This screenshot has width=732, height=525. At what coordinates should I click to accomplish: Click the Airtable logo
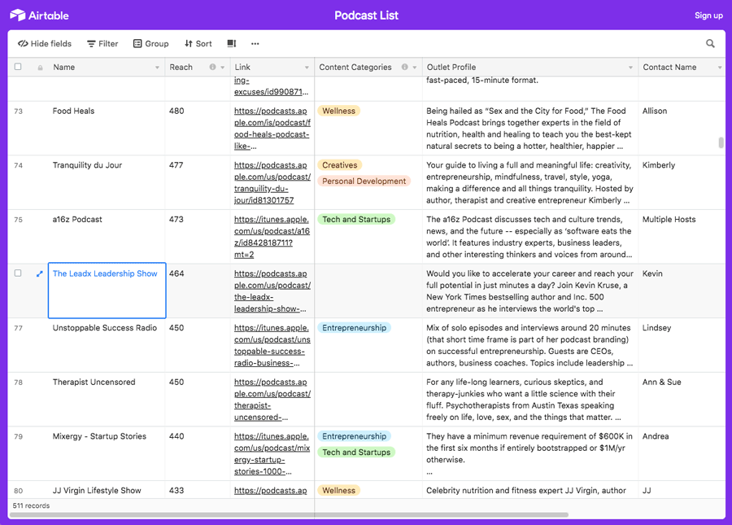39,15
